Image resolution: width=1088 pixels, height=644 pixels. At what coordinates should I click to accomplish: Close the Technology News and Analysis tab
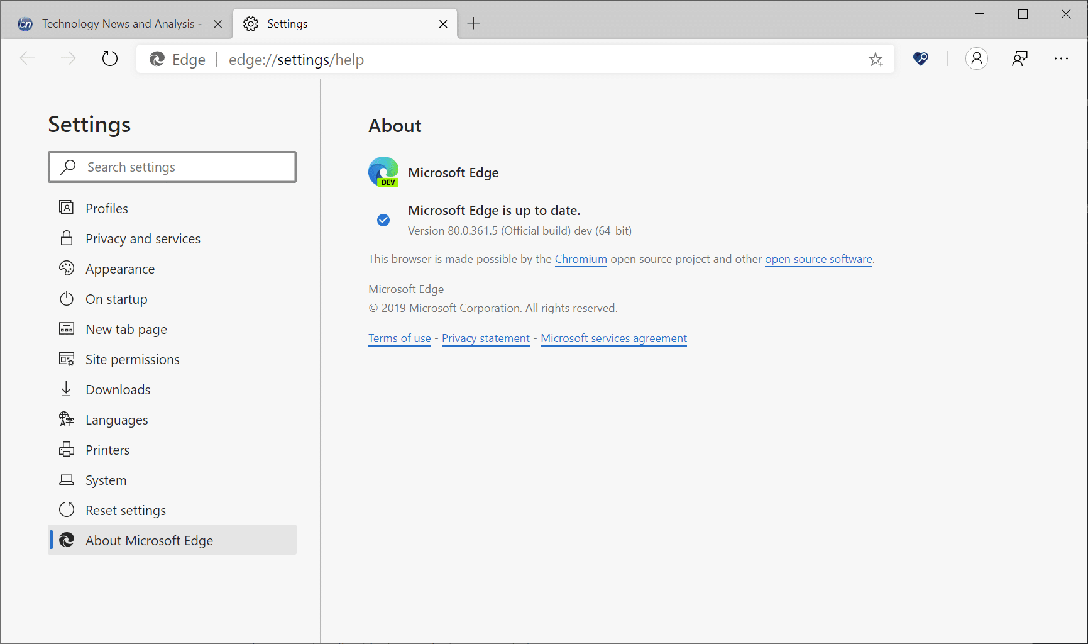217,24
